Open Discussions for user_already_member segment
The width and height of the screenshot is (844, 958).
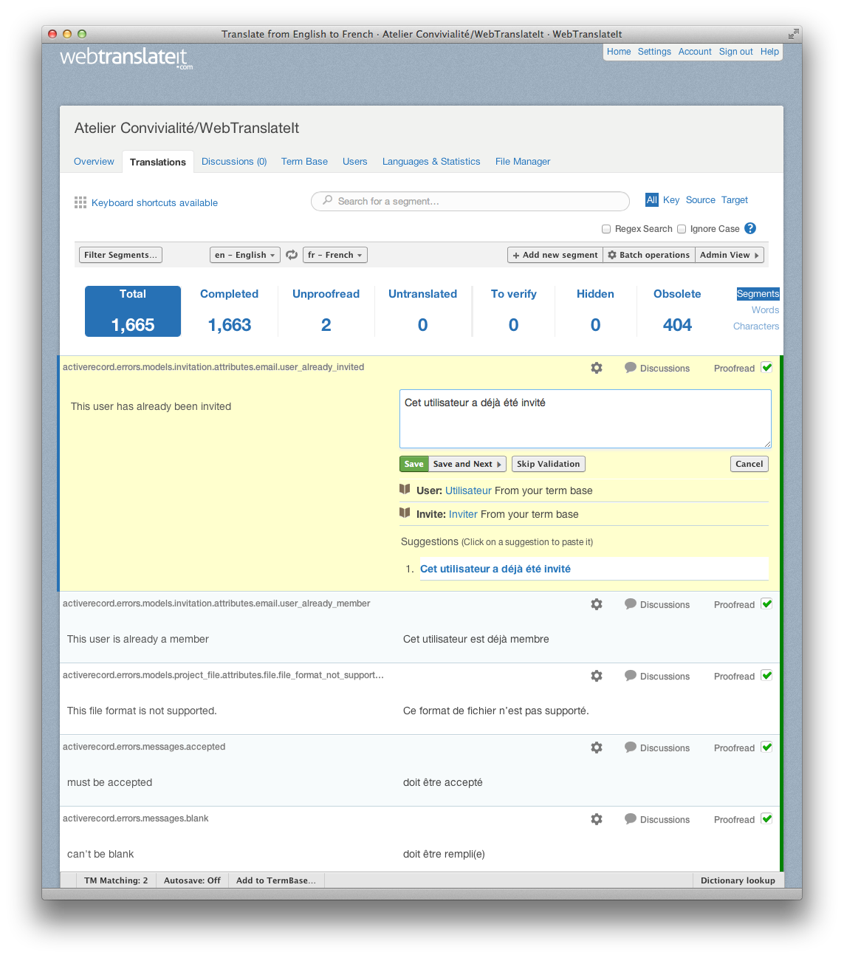657,604
